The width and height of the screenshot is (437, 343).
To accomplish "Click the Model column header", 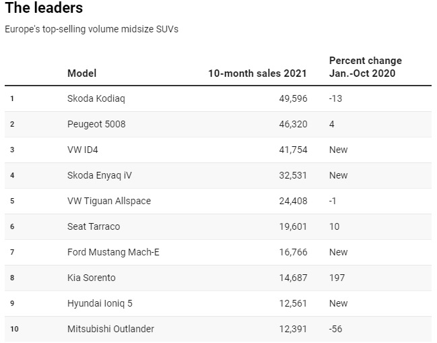I will click(82, 73).
